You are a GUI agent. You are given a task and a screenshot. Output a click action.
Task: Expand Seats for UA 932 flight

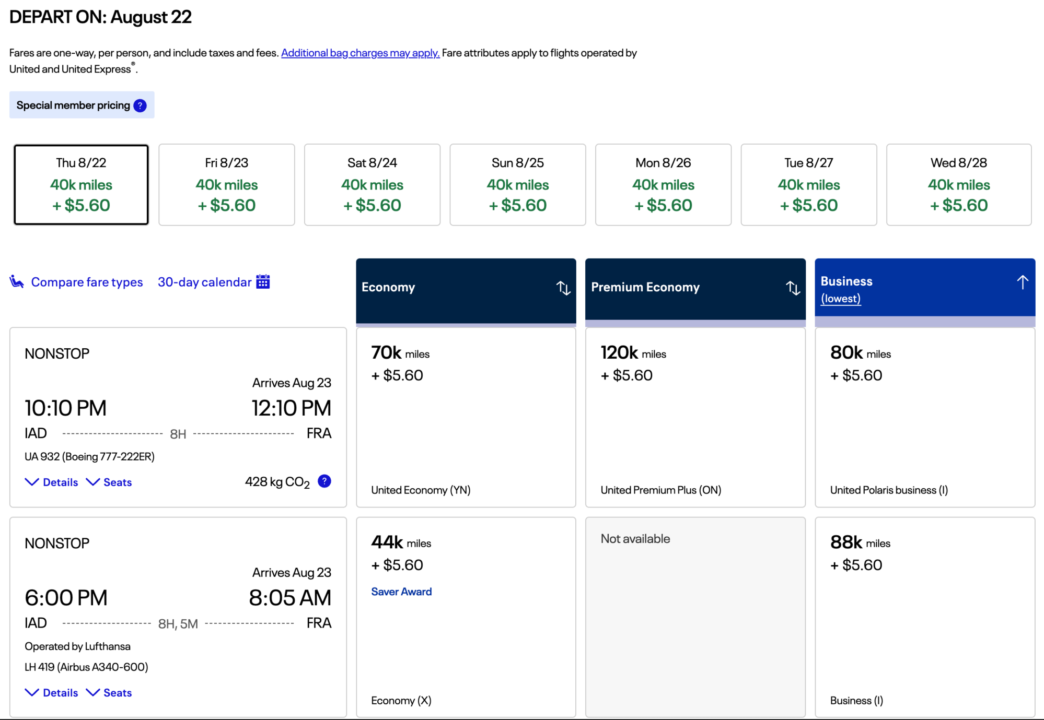(109, 482)
